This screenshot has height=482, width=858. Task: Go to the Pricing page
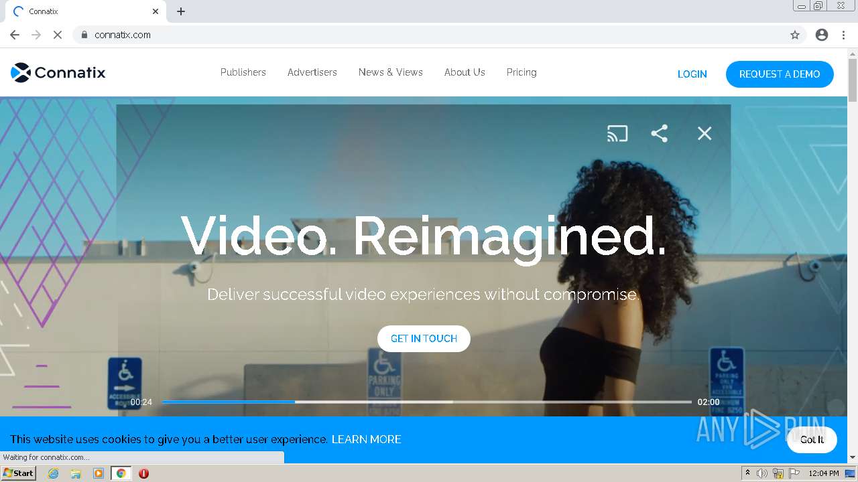point(522,72)
